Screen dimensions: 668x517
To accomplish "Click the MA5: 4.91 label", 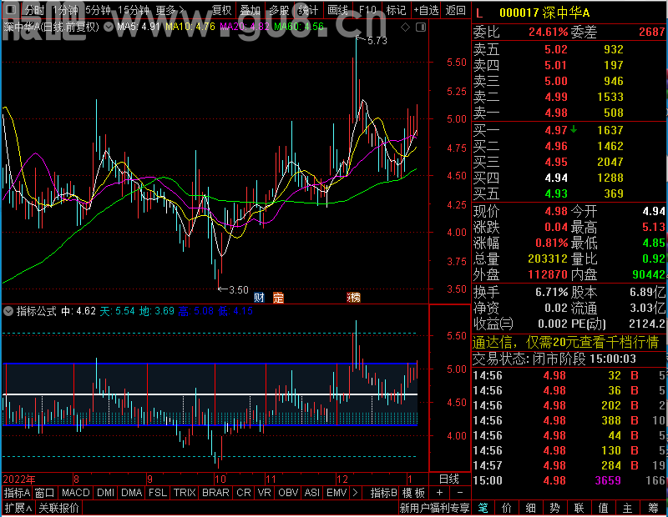I will point(138,27).
